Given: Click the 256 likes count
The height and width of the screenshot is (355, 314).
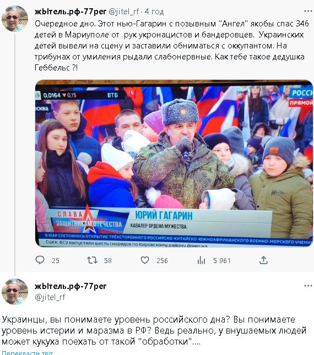Looking at the screenshot, I should pos(162,260).
